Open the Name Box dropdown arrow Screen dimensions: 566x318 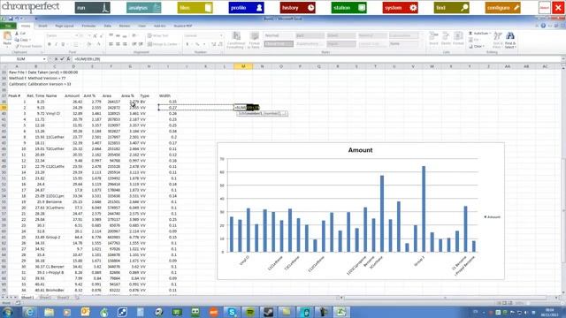pos(44,59)
